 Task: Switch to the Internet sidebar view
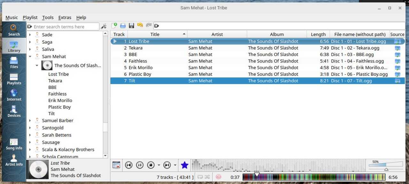[x=14, y=95]
